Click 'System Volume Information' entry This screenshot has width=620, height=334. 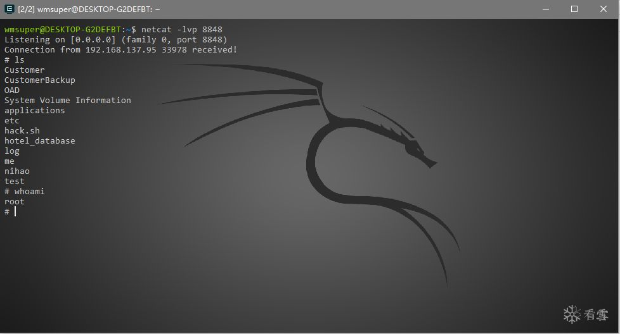[68, 101]
